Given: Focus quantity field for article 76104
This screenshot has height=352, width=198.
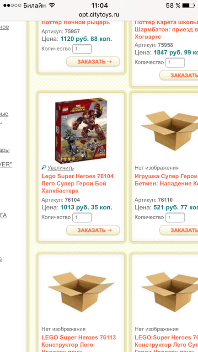Looking at the screenshot, I should (x=82, y=217).
